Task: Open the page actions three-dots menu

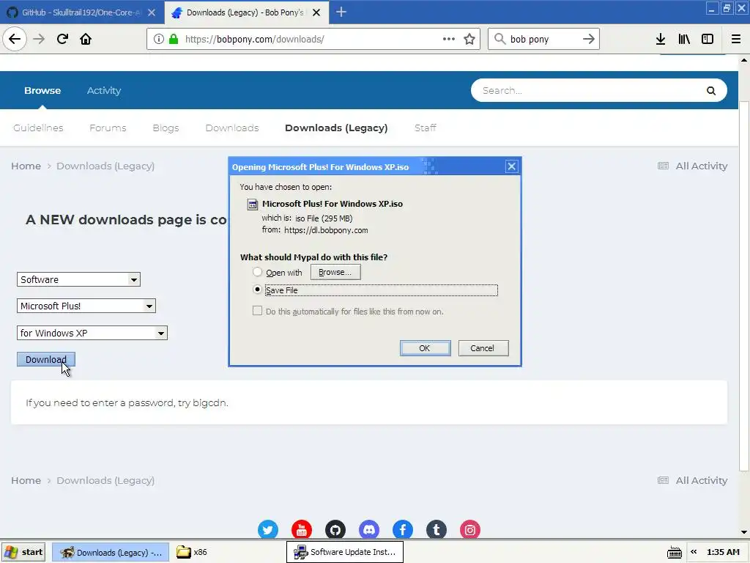Action: (x=449, y=39)
